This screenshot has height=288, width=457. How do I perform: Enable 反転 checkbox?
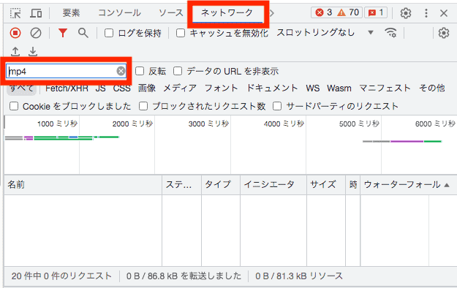140,71
